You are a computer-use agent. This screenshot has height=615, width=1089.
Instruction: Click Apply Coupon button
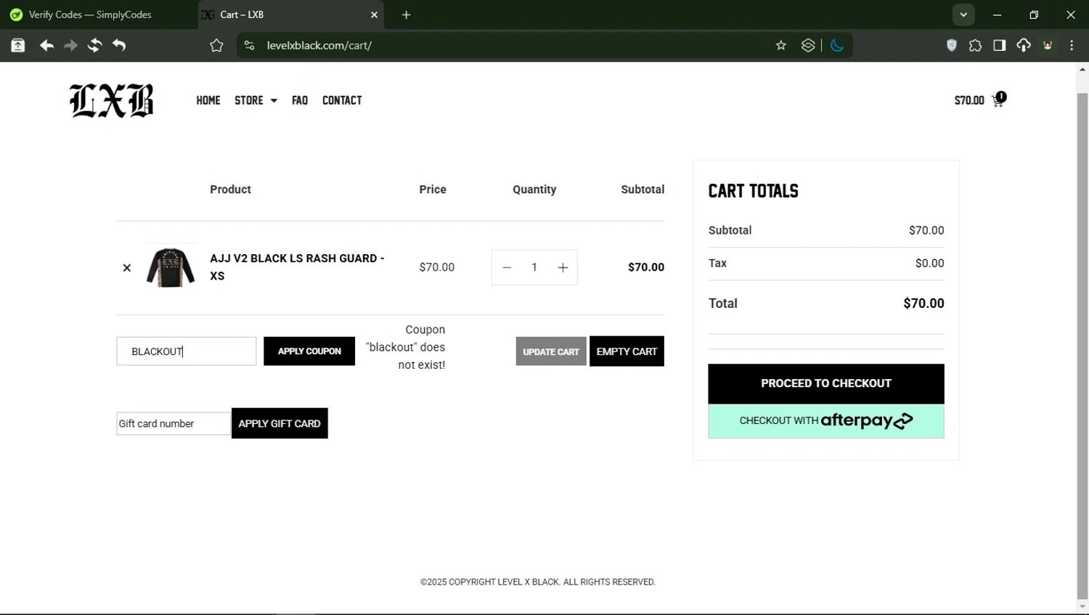point(309,351)
